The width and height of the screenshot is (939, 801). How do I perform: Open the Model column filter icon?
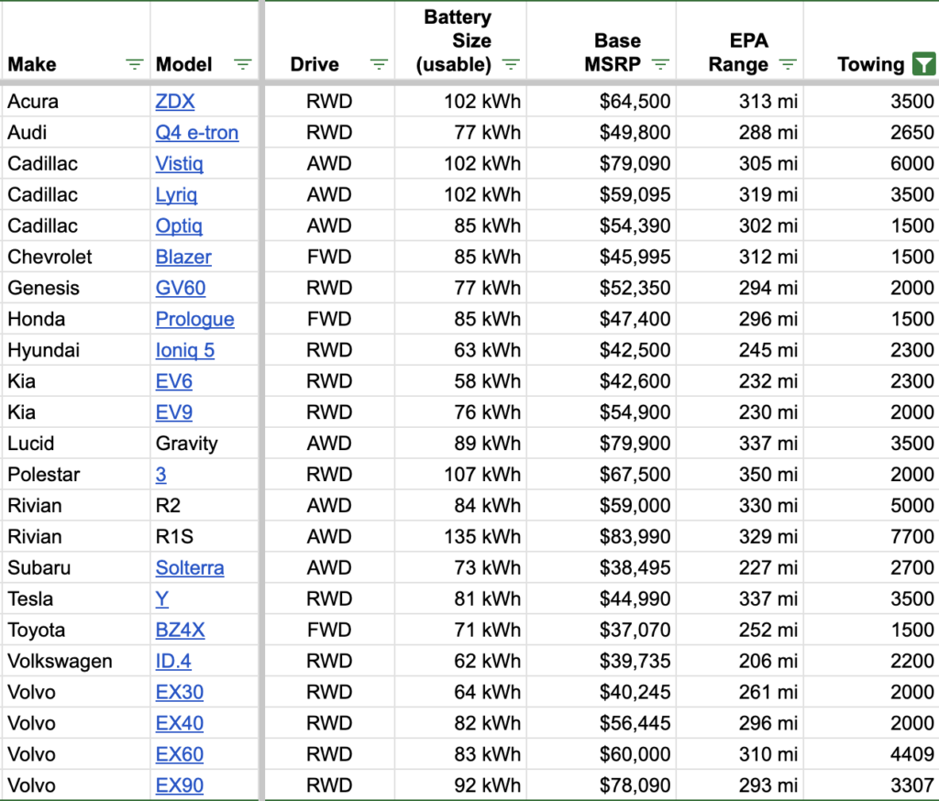point(242,64)
